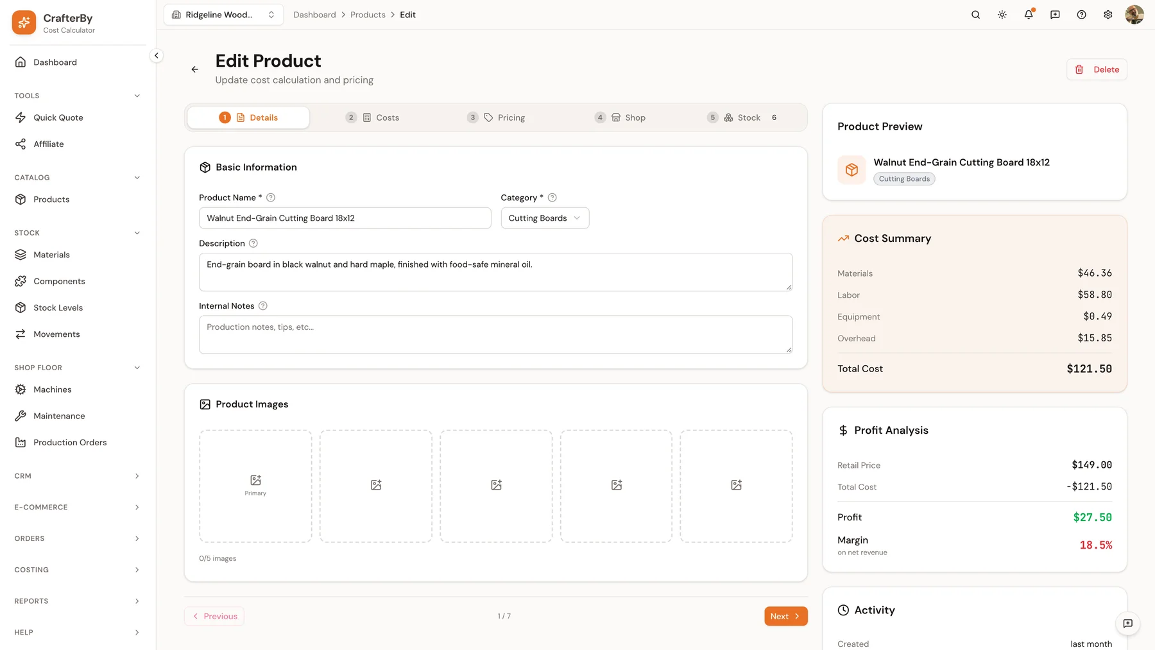Open help question mark icon in top bar
Image resolution: width=1155 pixels, height=650 pixels.
coord(1081,15)
